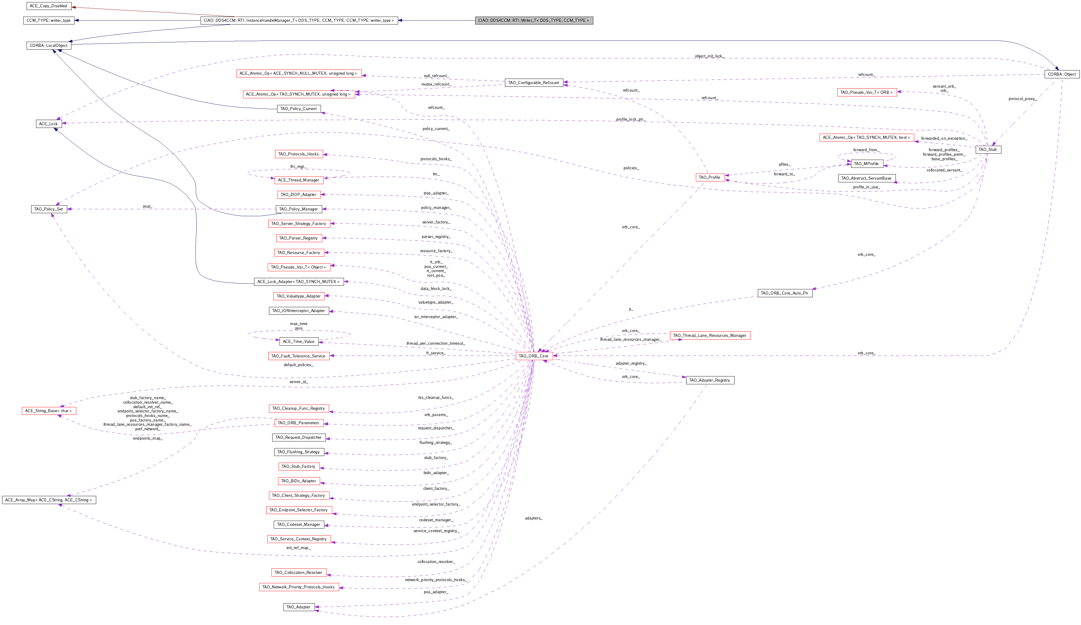Open the CCM_TYPE::writer_type node

(x=48, y=21)
